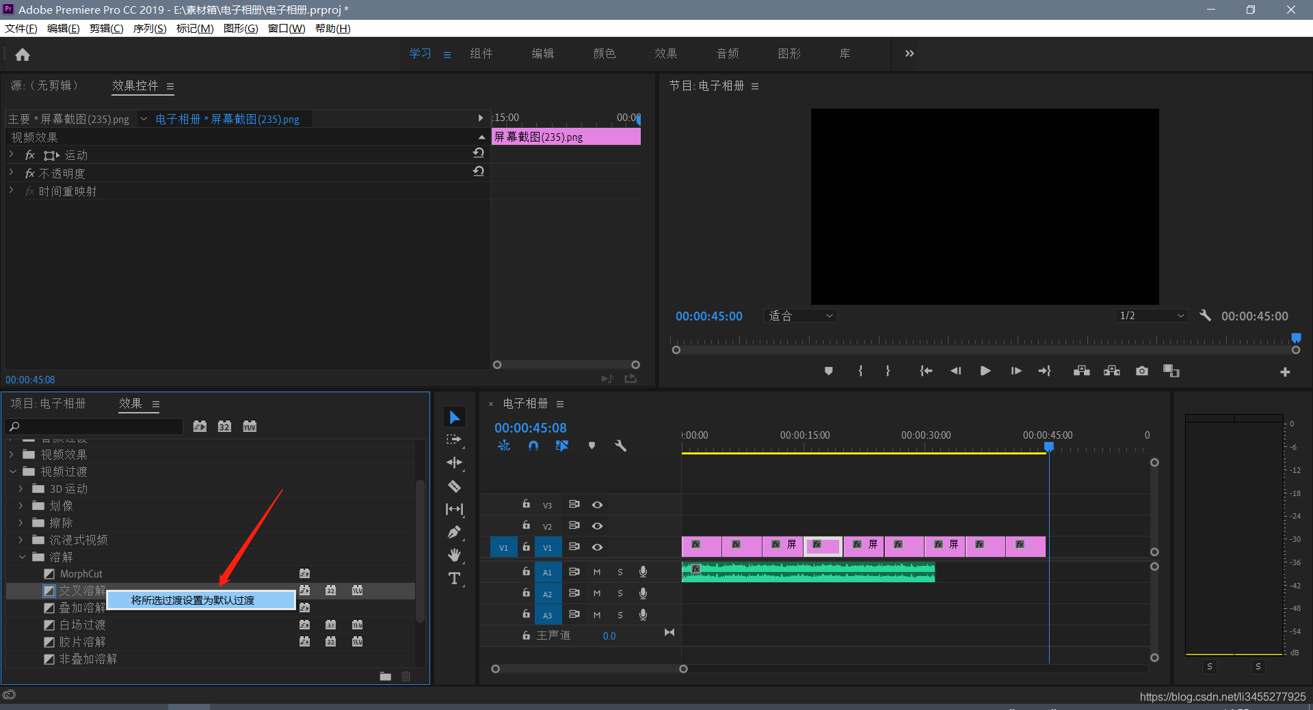The height and width of the screenshot is (710, 1313).
Task: Mute audio track A1
Action: [x=597, y=572]
